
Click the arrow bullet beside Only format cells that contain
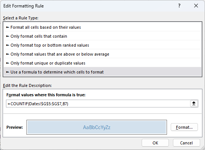[x=8, y=36]
